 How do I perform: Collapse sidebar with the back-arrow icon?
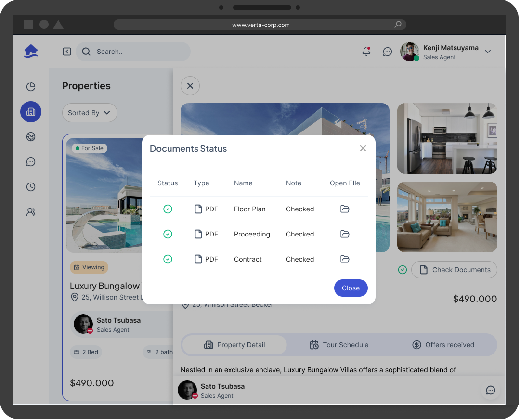pos(67,52)
